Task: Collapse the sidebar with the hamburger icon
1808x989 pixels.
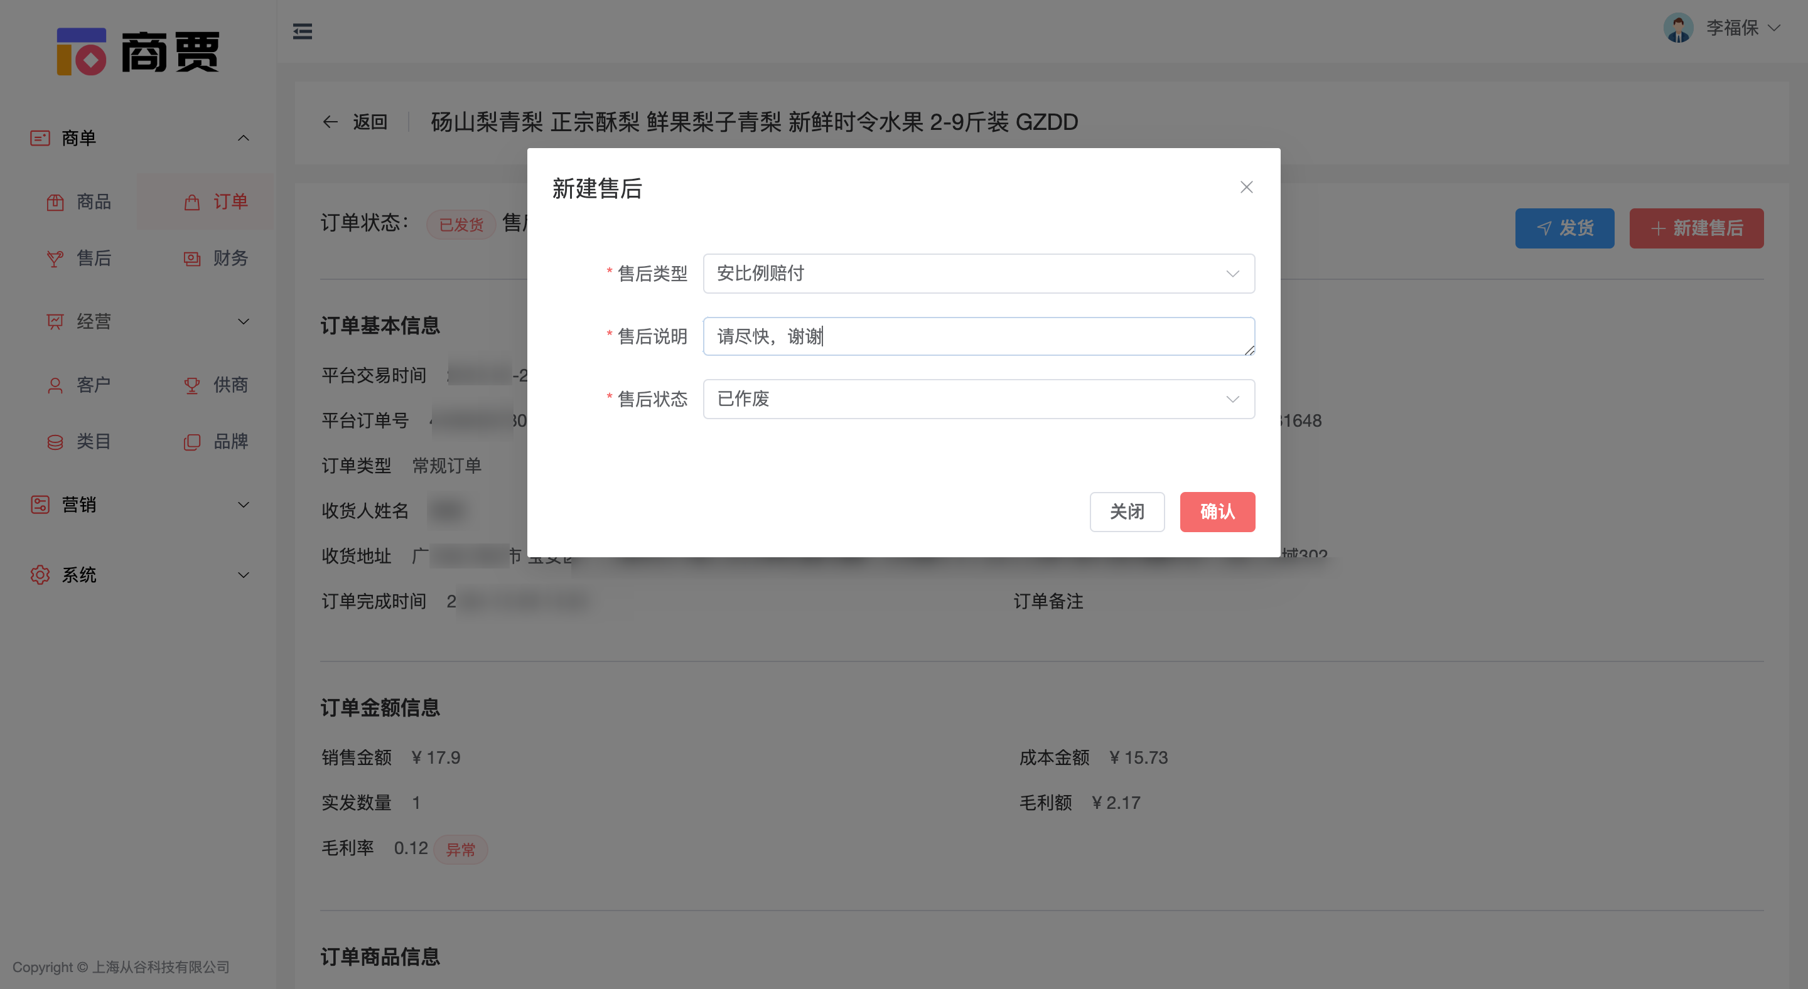Action: point(303,31)
